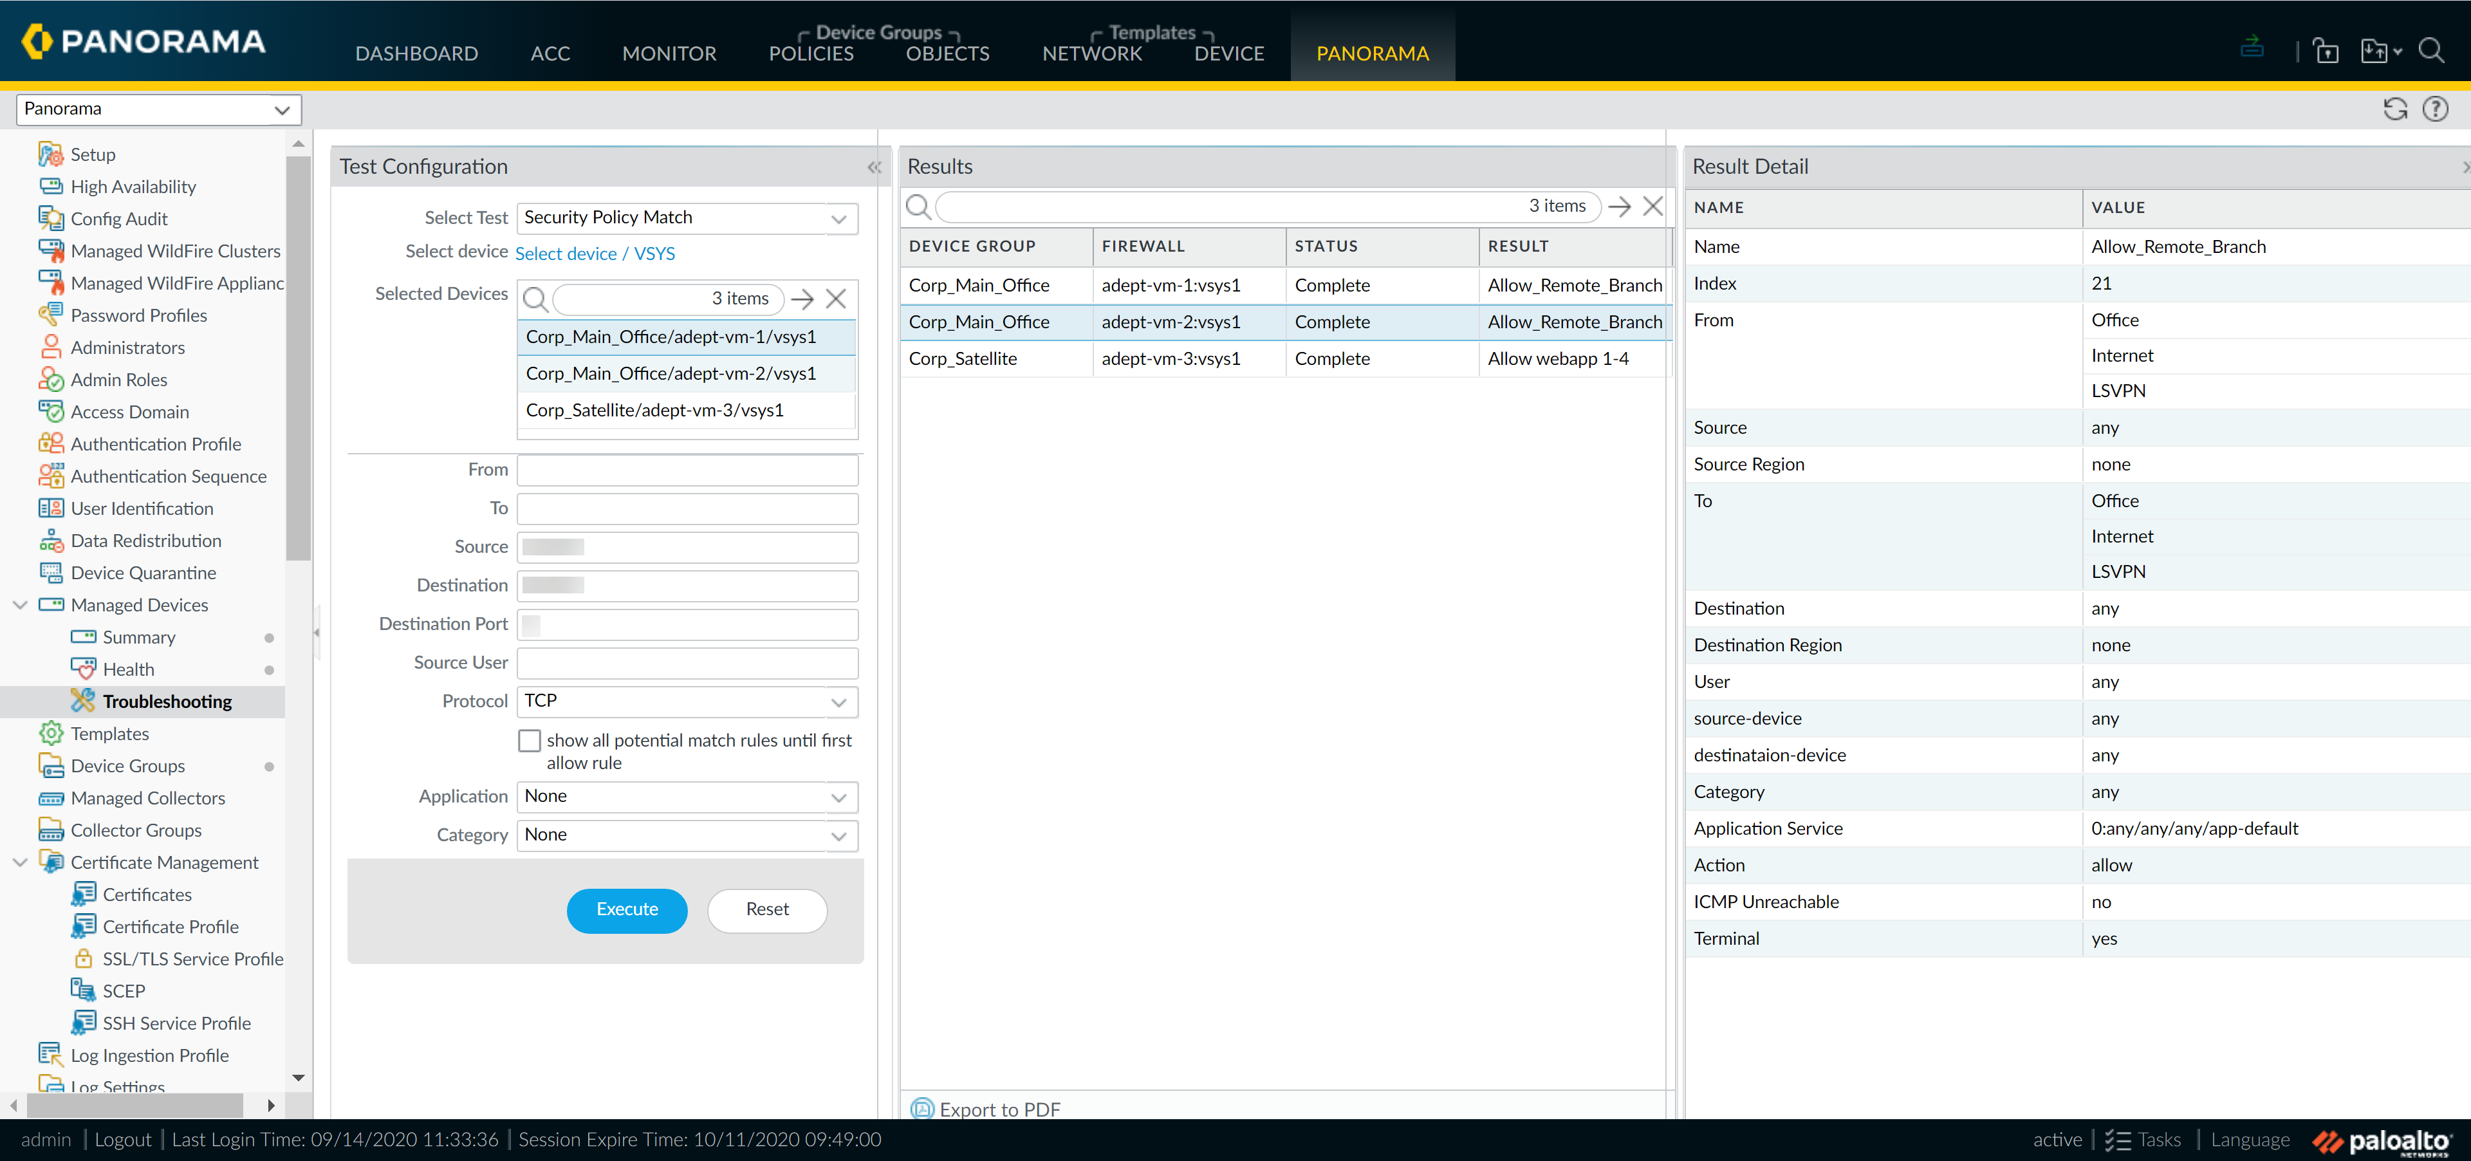Click Select device / VSYS link
Screen dimensions: 2471x1161
[595, 254]
